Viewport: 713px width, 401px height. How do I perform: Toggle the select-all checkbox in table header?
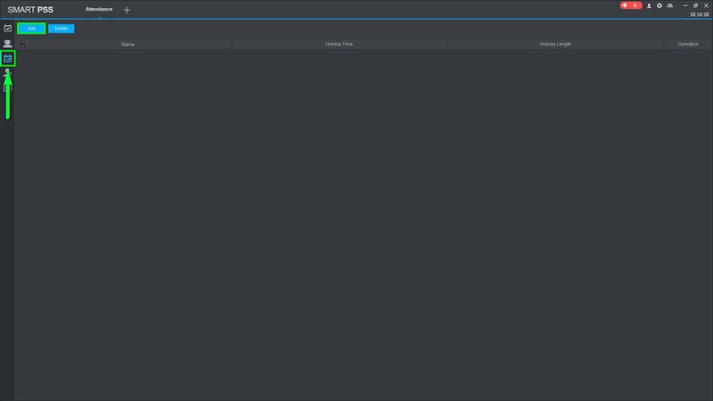tap(23, 45)
